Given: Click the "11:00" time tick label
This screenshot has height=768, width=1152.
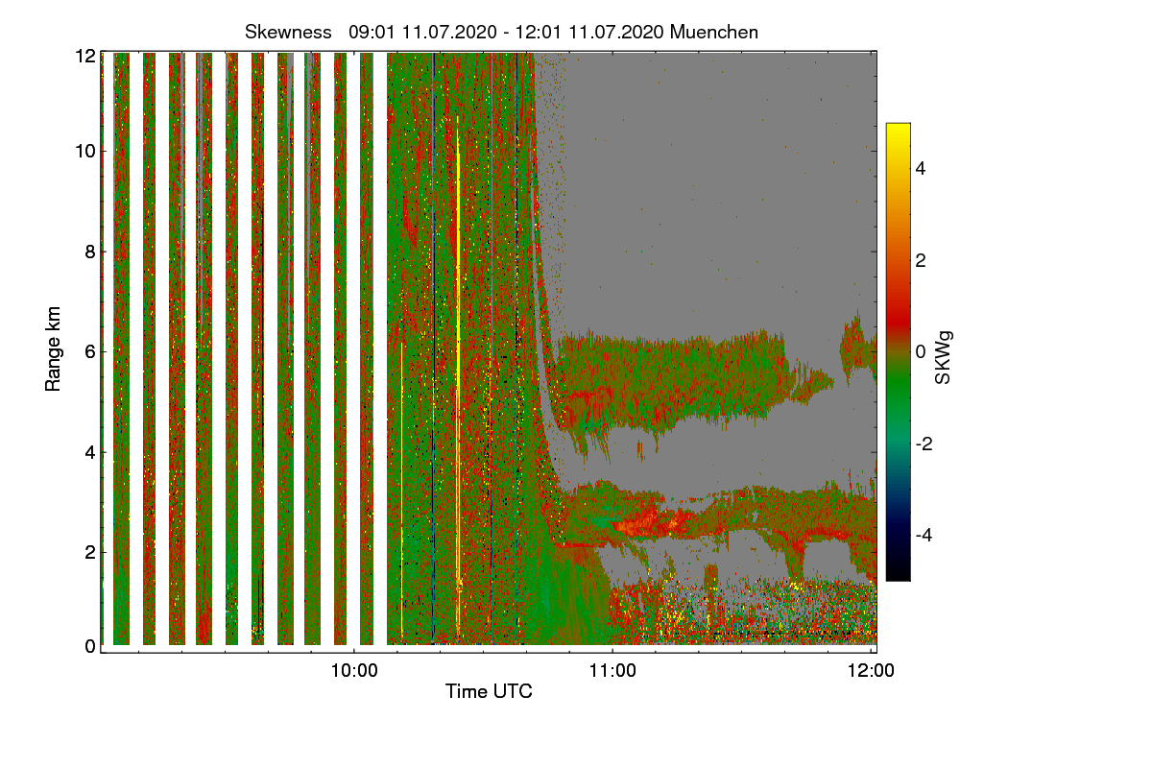Looking at the screenshot, I should click(612, 671).
